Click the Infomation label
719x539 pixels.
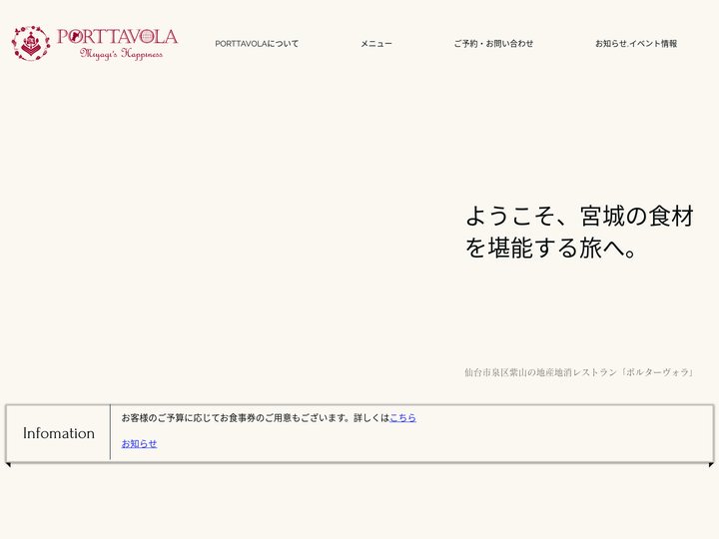pos(59,433)
